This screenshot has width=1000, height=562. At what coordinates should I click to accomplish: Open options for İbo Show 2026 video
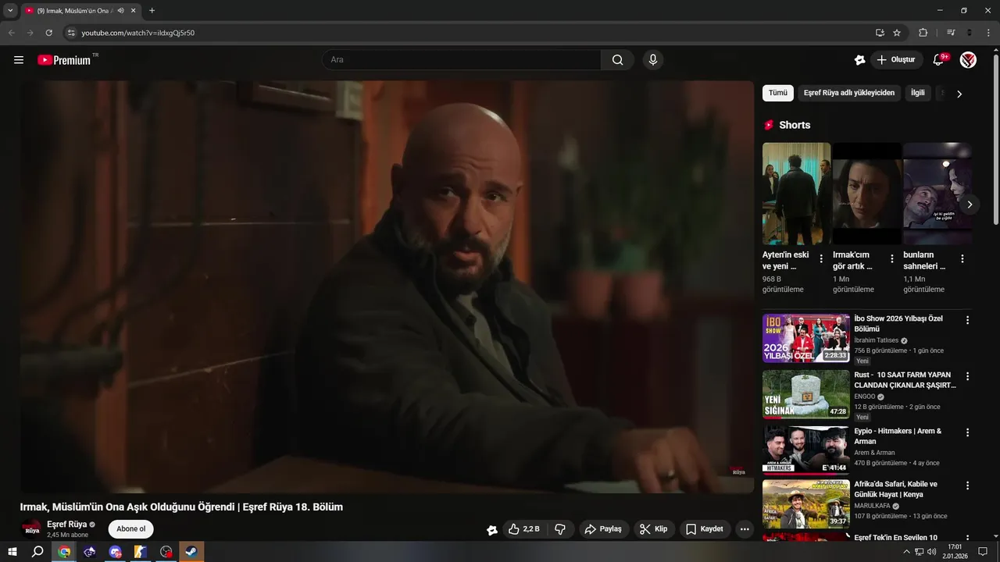click(967, 320)
